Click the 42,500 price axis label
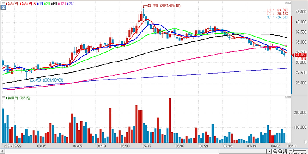The height and width of the screenshot is (154, 308). click(301, 12)
